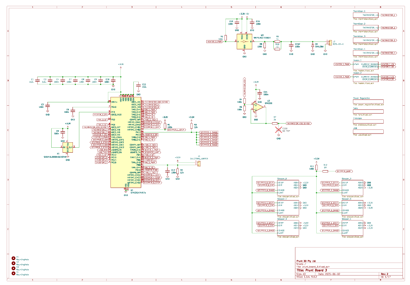Click the 'STM32G474RETx' value text under U5
410x285 pixels.
[x=138, y=193]
